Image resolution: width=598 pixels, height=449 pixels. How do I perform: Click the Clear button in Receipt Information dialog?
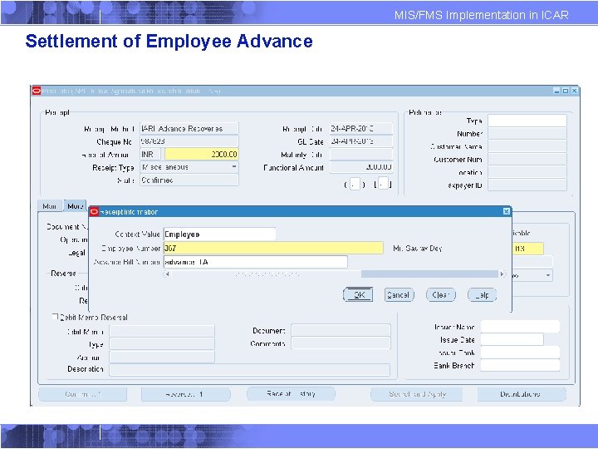(x=440, y=294)
